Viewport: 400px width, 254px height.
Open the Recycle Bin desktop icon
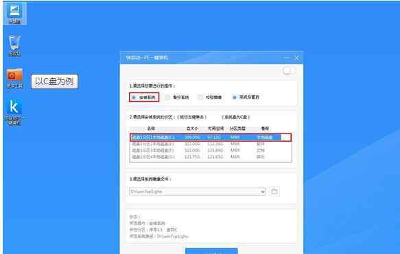pyautogui.click(x=14, y=46)
